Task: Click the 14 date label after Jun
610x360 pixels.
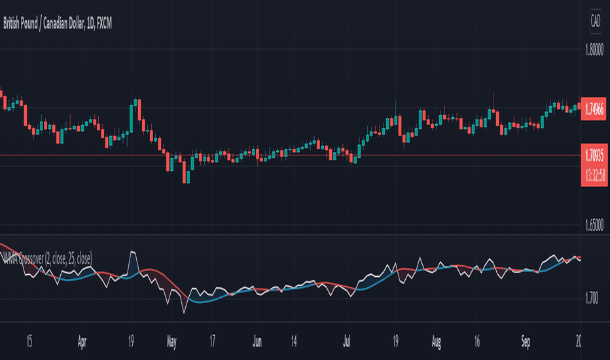Action: point(294,342)
